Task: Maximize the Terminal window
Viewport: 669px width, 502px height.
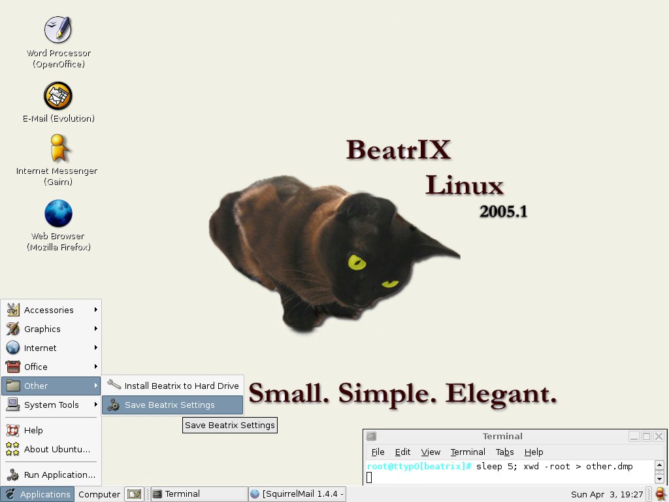Action: (646, 436)
